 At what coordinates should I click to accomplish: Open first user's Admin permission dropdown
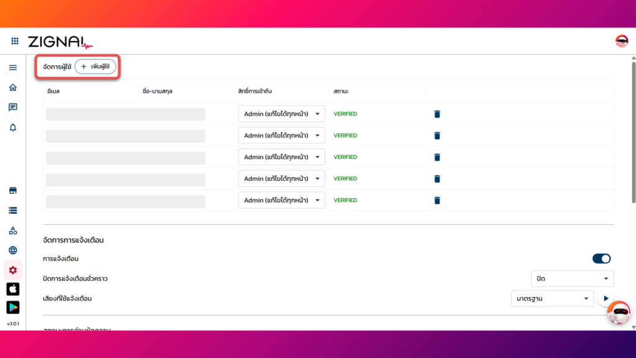tap(281, 114)
